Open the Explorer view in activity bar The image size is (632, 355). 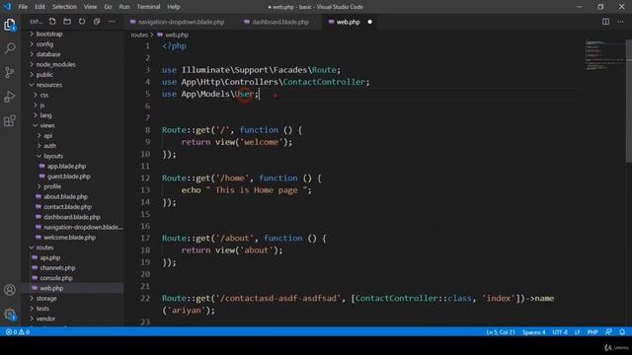click(10, 25)
